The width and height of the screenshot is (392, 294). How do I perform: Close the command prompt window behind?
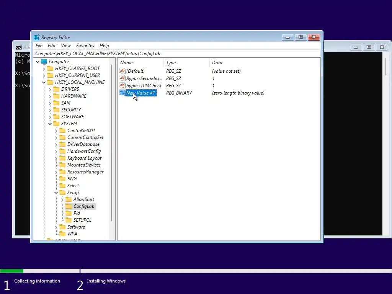(x=382, y=47)
